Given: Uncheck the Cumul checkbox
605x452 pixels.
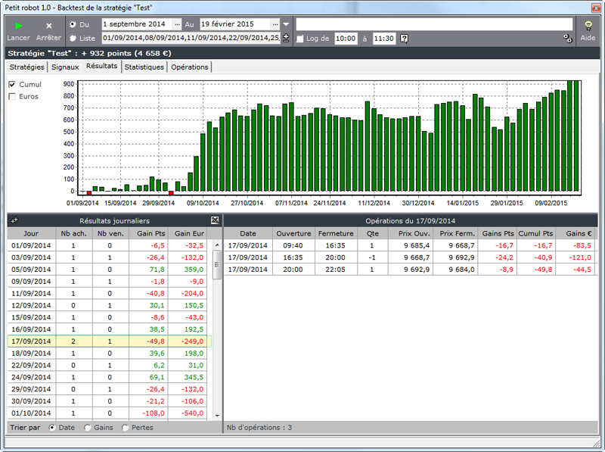Looking at the screenshot, I should (x=12, y=84).
